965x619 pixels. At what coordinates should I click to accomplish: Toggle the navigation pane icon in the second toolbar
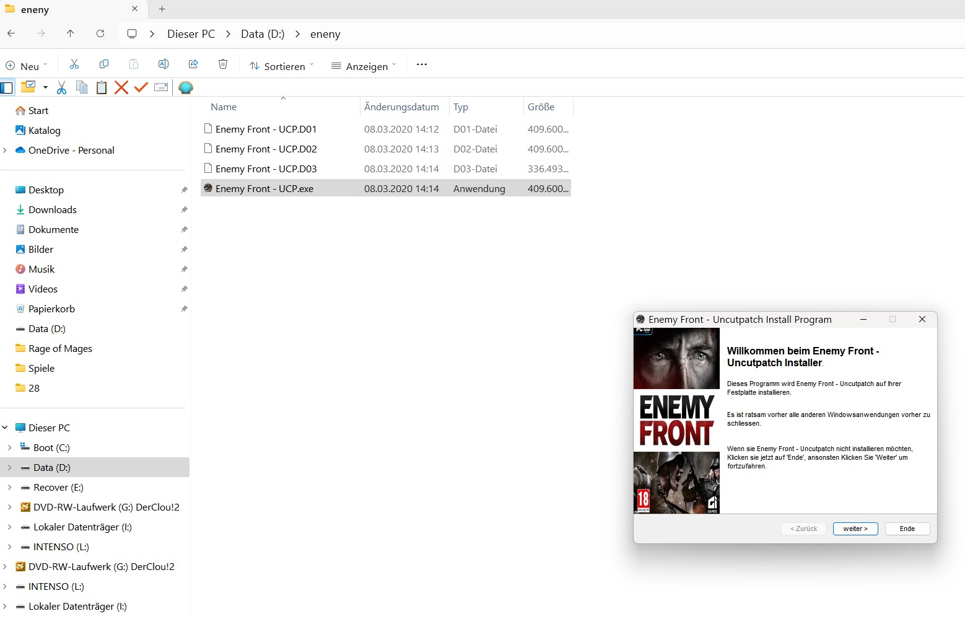(7, 87)
